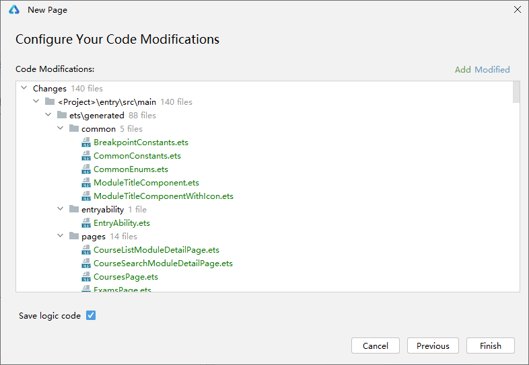529x365 pixels.
Task: Uncheck the Save logic code checkbox
Action: point(91,315)
